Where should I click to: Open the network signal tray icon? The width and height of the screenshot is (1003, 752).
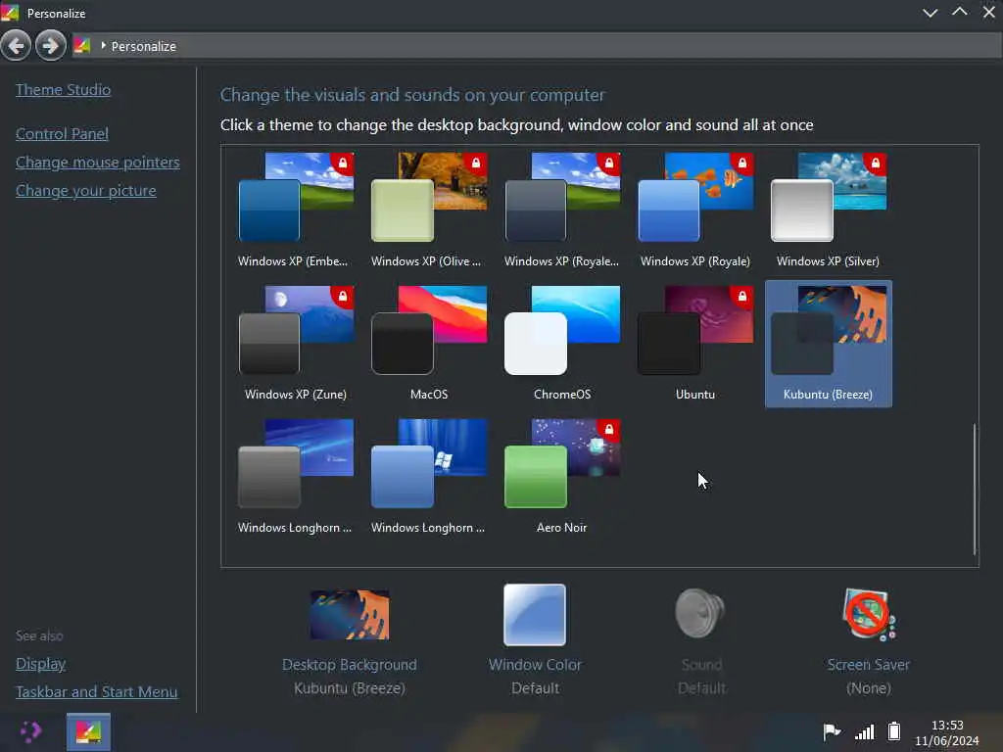[x=864, y=731]
